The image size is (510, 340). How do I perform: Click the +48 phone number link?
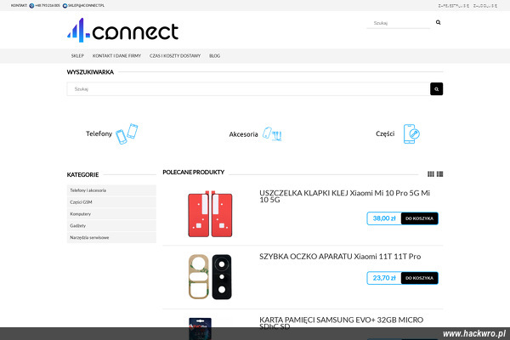click(48, 6)
